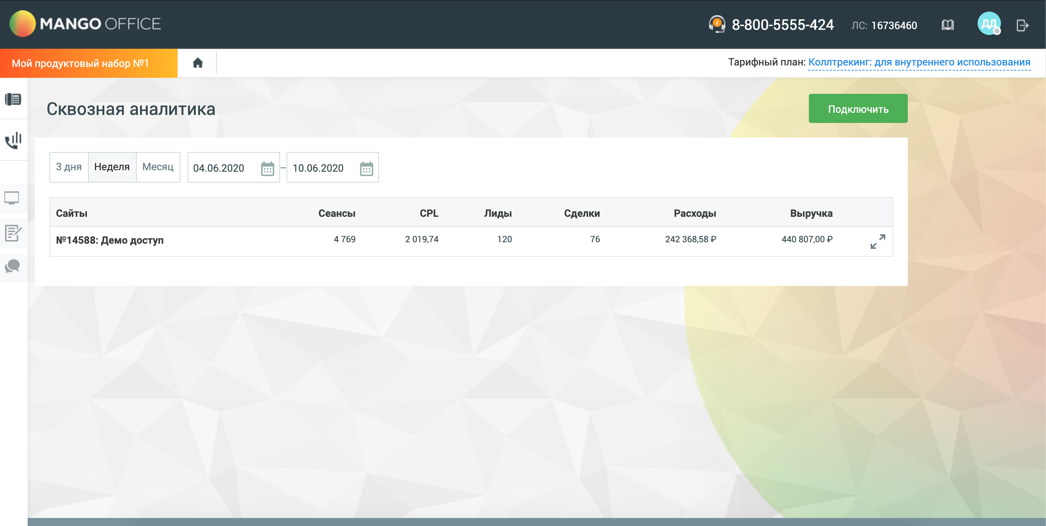Click the Расходы column header
Image resolution: width=1046 pixels, height=526 pixels.
point(695,213)
